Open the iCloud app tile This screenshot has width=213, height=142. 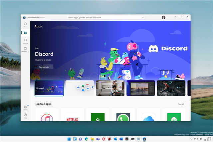point(148,115)
